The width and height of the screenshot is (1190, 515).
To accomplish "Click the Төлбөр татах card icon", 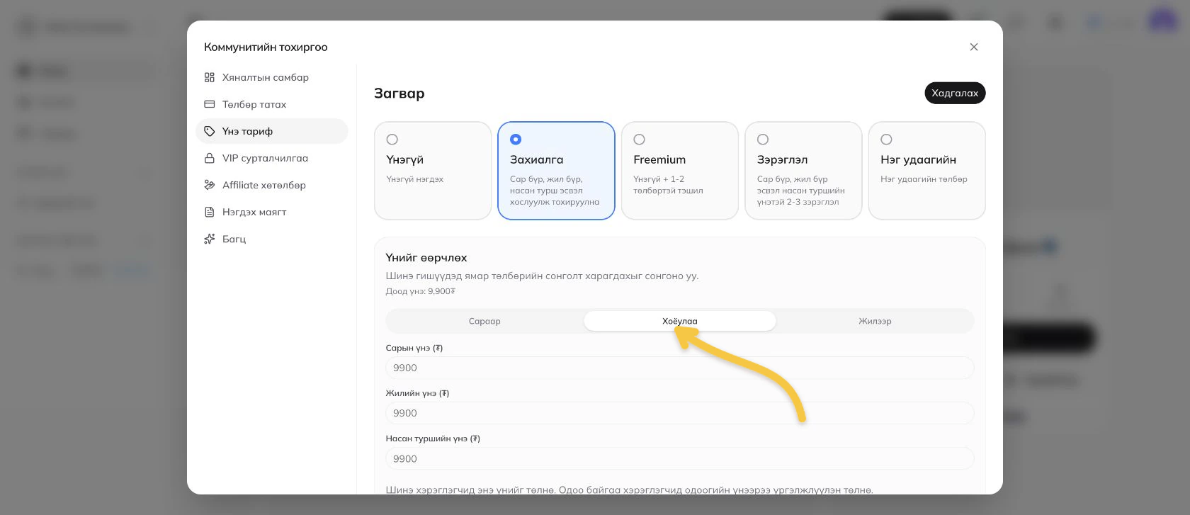I will click(x=209, y=104).
